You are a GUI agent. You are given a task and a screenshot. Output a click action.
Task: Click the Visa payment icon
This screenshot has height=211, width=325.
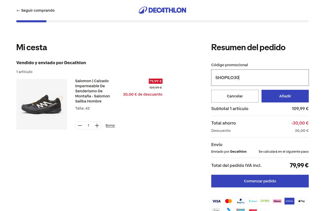(x=216, y=201)
